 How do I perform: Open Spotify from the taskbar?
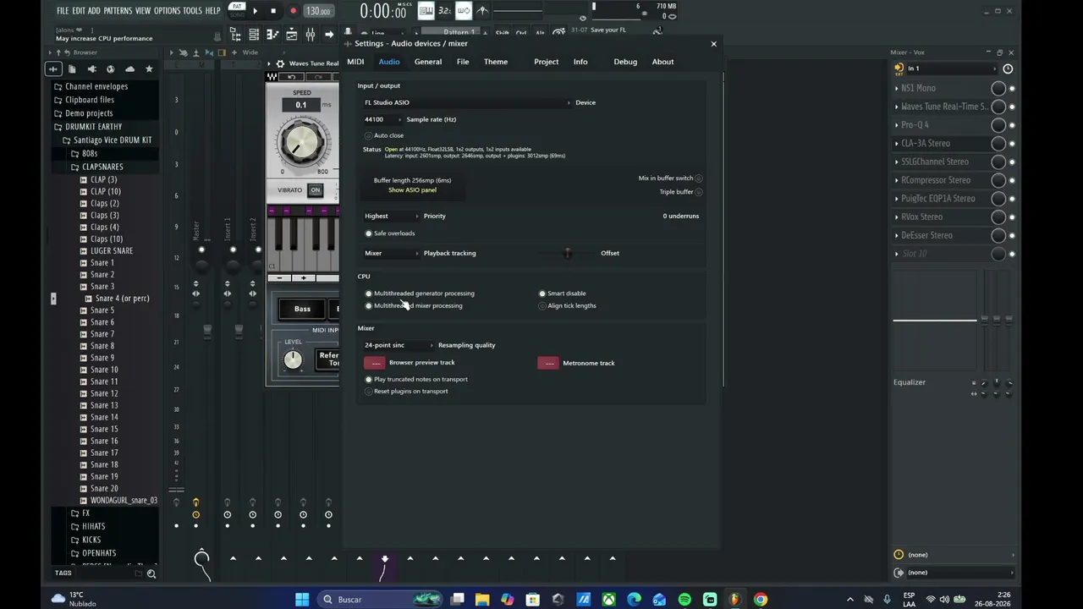tap(684, 600)
